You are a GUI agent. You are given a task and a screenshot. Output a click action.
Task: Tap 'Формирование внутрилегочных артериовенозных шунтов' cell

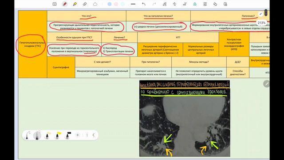230,27
